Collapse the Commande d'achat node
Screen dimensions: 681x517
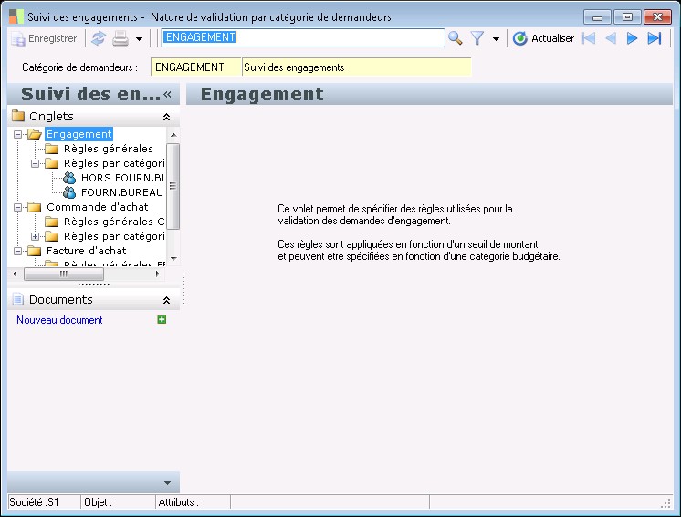point(17,207)
